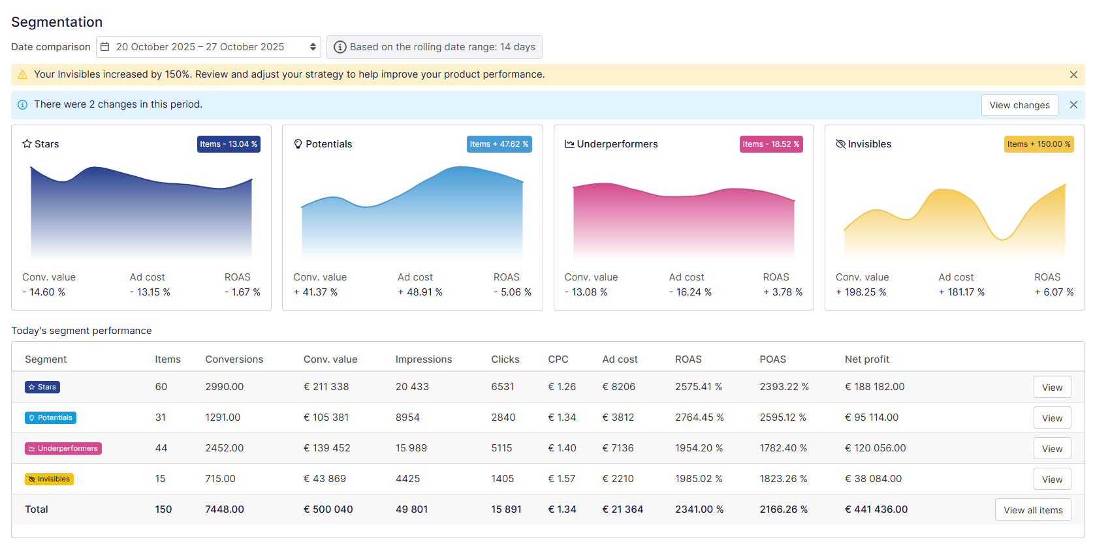The width and height of the screenshot is (1093, 546).
Task: Close the changes in this period notice
Action: [1073, 105]
